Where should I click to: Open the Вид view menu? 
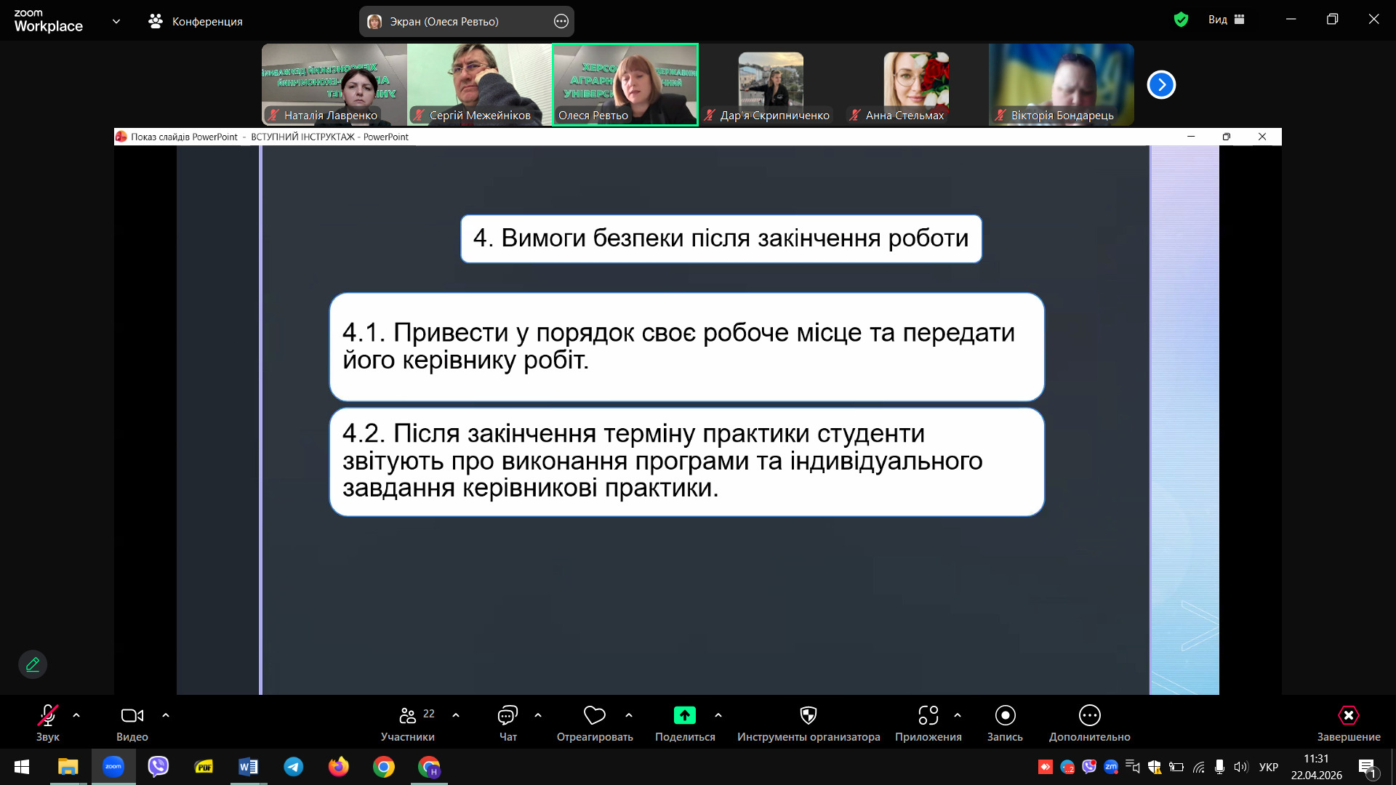click(1226, 20)
